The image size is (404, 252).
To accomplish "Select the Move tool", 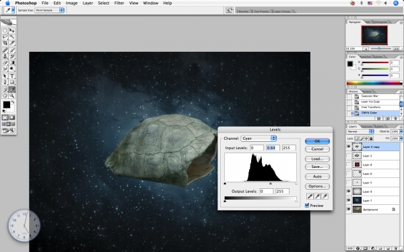I will (x=12, y=30).
